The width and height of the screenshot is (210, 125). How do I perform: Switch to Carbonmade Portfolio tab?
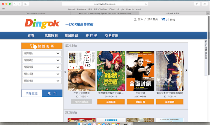click(x=35, y=14)
